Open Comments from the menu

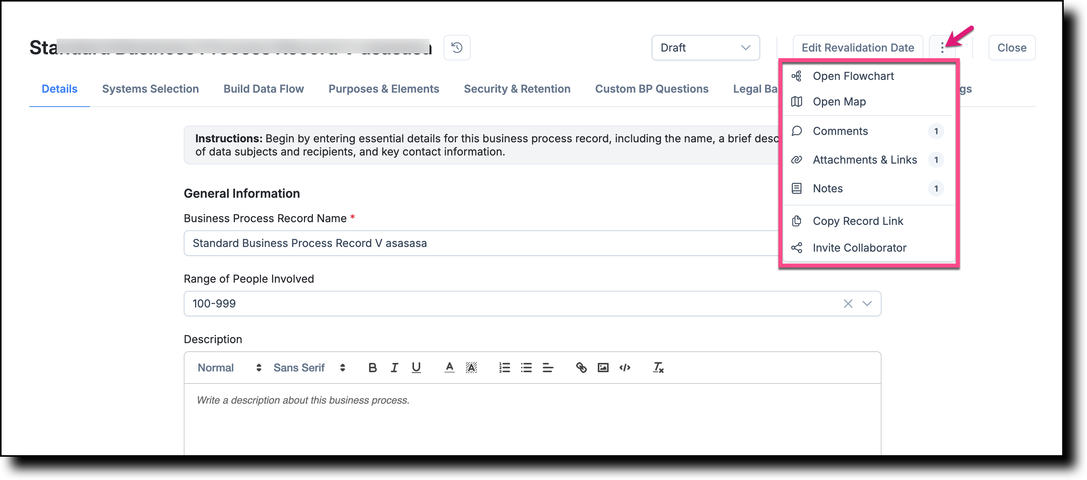[x=868, y=131]
